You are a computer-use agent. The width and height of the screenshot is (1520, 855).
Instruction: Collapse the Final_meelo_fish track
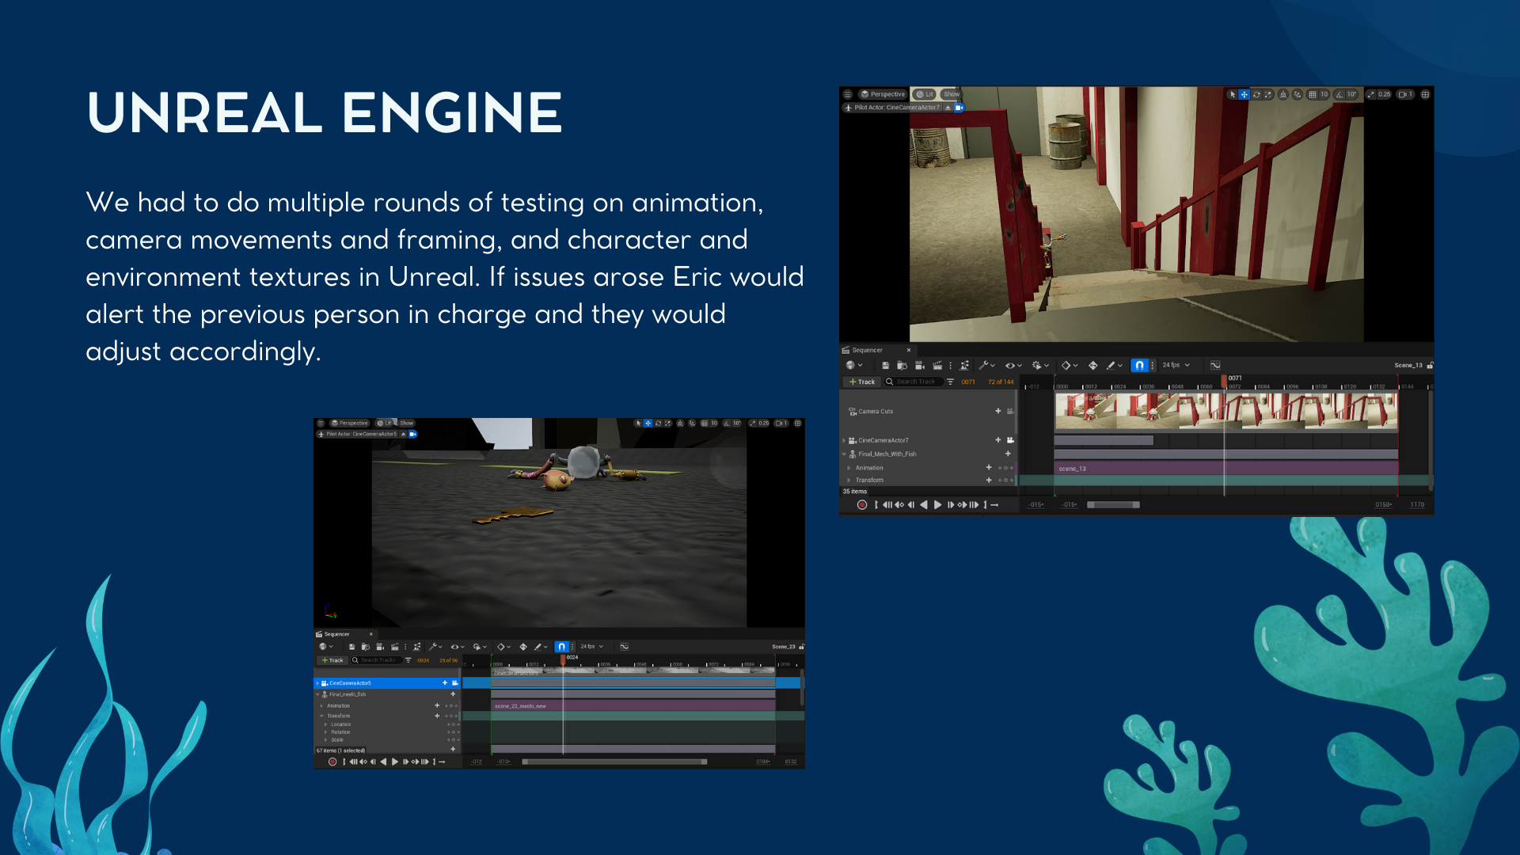click(318, 694)
